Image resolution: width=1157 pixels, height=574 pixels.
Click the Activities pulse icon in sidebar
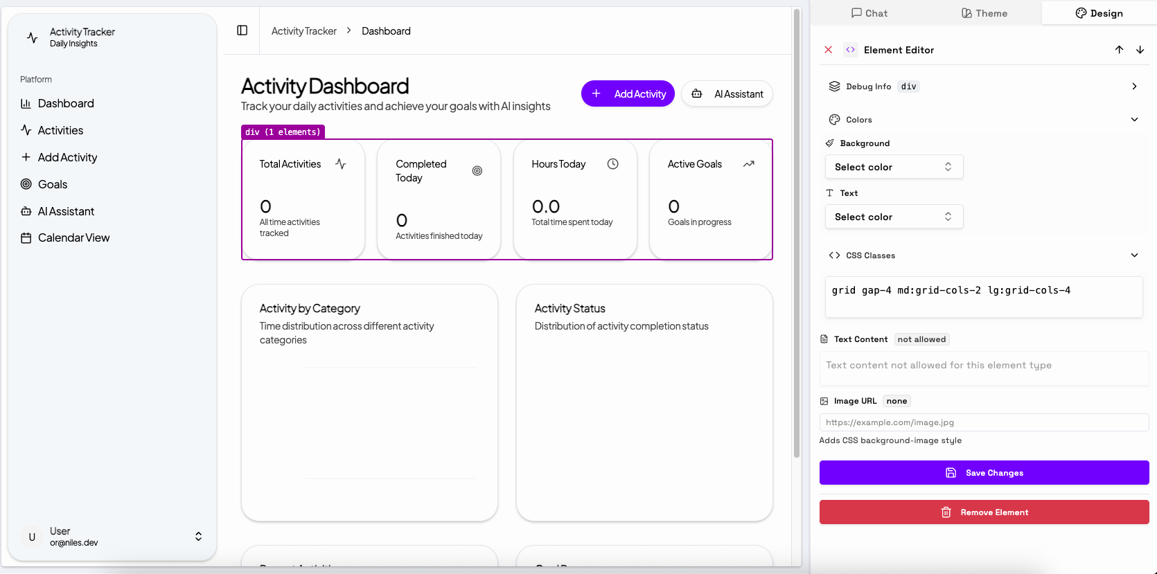(26, 130)
